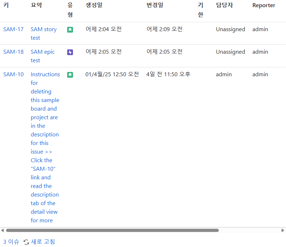Image resolution: width=286 pixels, height=247 pixels.
Task: Click the refresh arrows icon
Action: pos(26,242)
